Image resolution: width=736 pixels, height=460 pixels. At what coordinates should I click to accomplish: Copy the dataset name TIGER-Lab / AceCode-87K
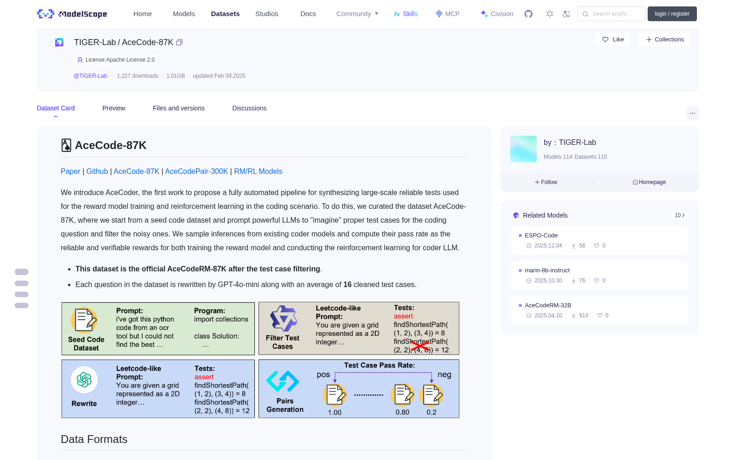point(179,42)
